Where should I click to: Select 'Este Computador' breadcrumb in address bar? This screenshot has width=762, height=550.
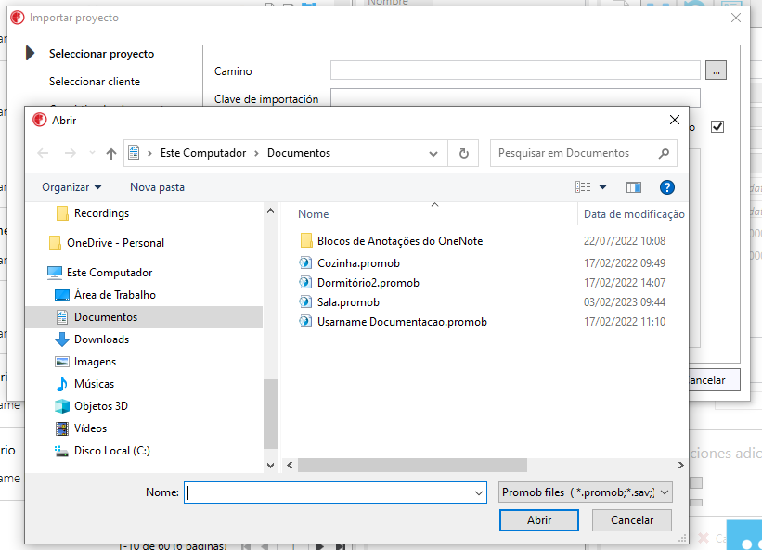[x=203, y=153]
